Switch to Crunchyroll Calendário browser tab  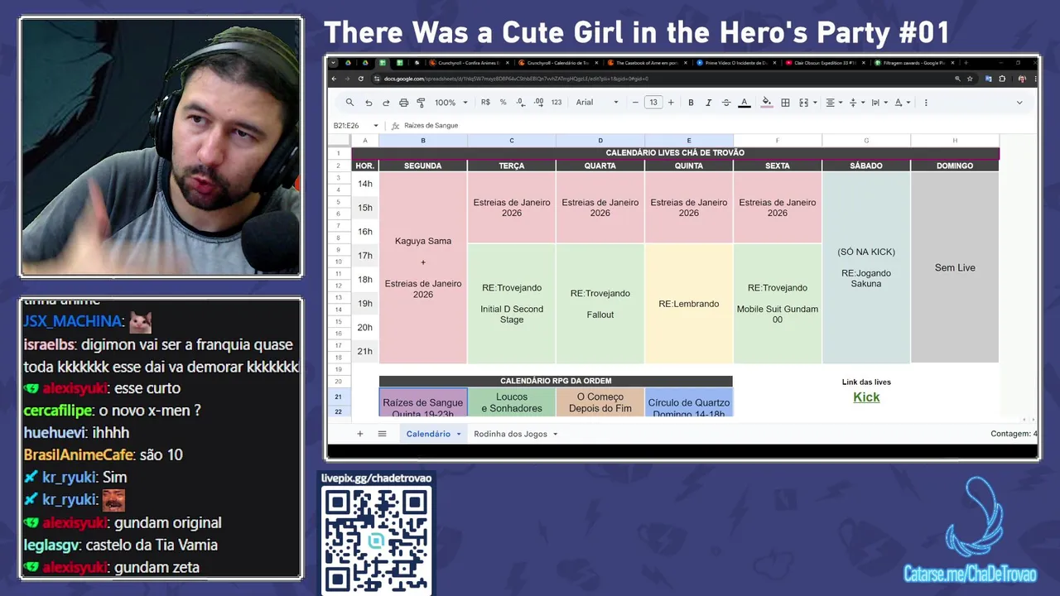[556, 63]
